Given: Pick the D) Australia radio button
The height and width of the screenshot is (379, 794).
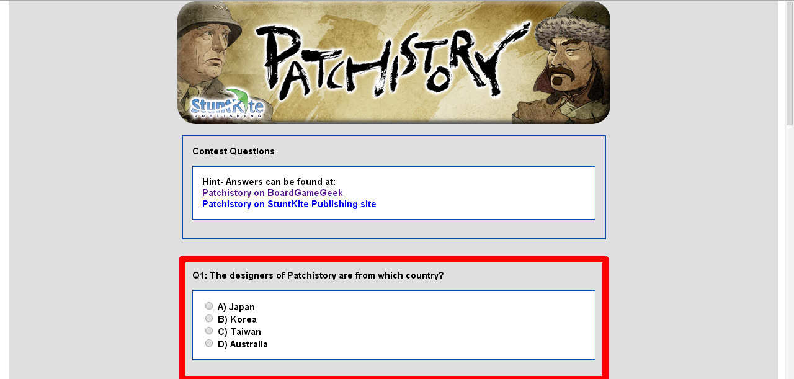Looking at the screenshot, I should [209, 343].
